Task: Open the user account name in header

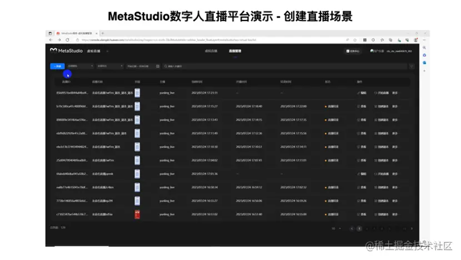Action: (x=399, y=51)
